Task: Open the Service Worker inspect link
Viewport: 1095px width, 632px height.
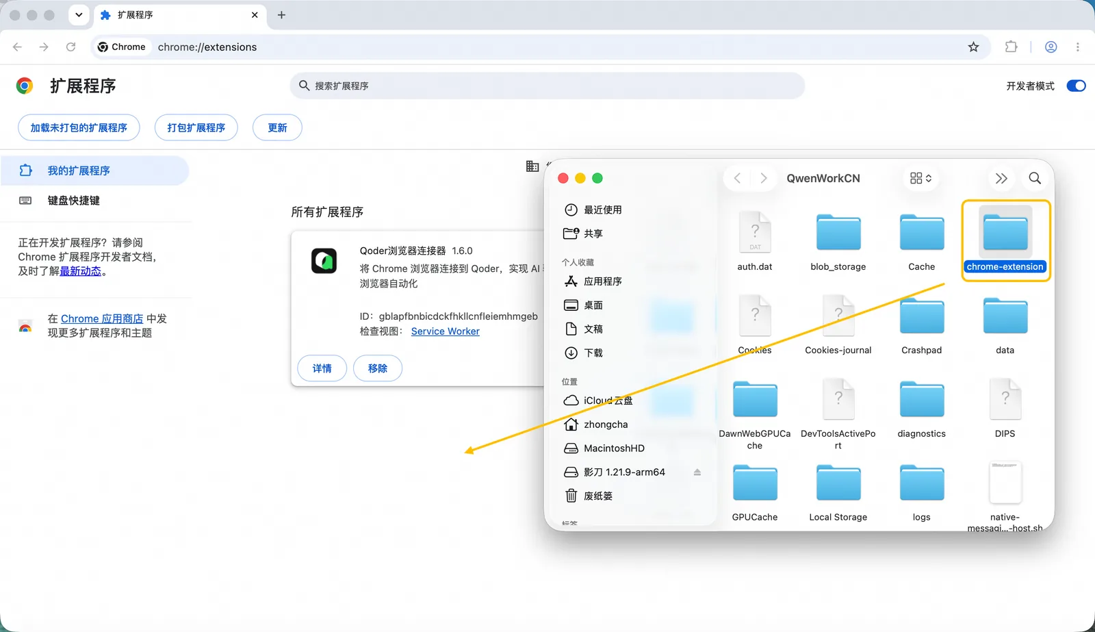Action: point(445,331)
